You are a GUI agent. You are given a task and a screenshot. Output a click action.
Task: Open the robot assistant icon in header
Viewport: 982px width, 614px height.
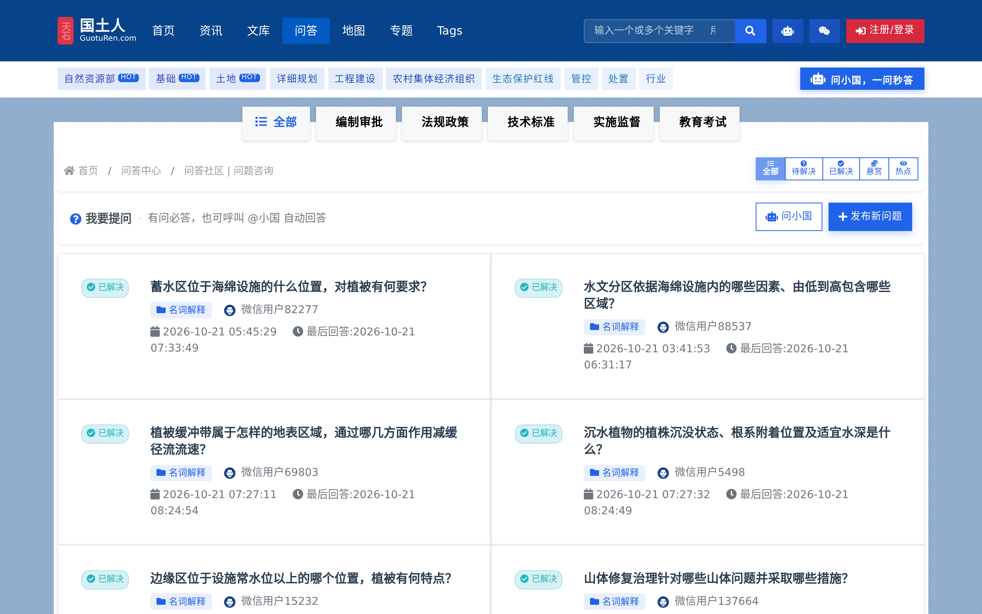click(x=787, y=31)
